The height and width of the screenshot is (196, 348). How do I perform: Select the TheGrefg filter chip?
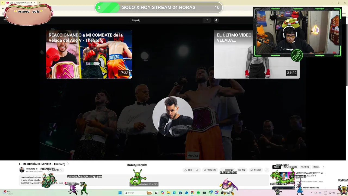pos(305,167)
